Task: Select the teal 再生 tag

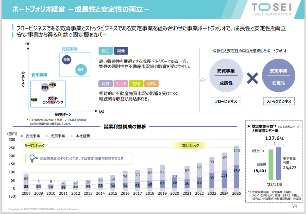Action: point(106,51)
